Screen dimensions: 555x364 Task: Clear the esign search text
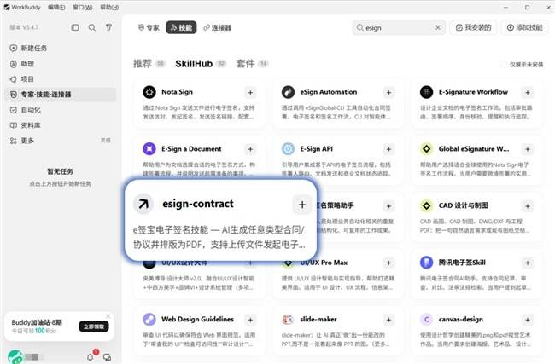click(x=438, y=27)
